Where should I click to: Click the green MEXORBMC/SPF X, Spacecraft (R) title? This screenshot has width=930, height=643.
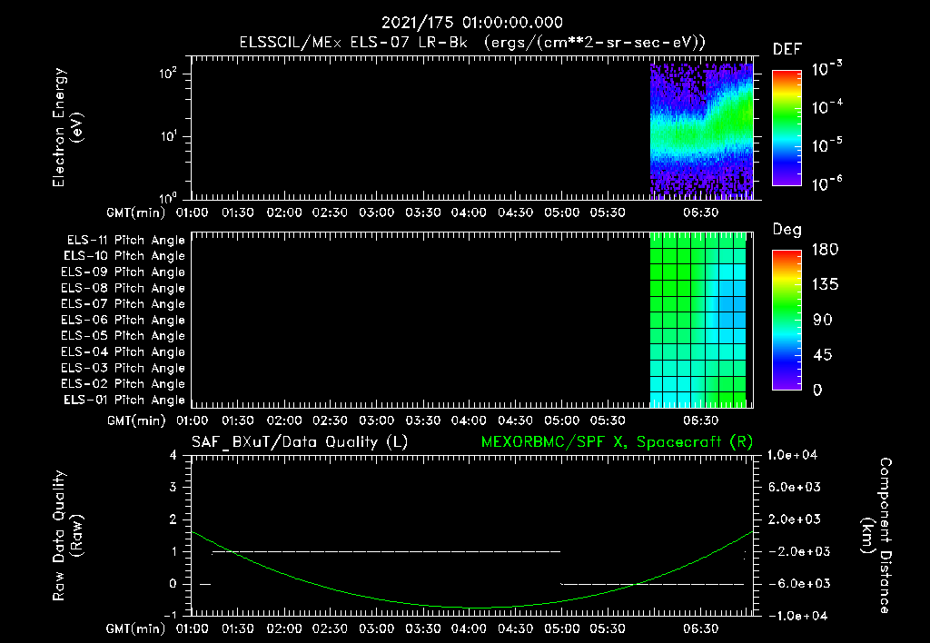[x=617, y=442]
